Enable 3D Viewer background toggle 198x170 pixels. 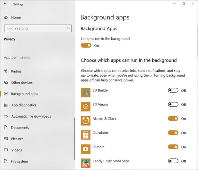pyautogui.click(x=173, y=104)
